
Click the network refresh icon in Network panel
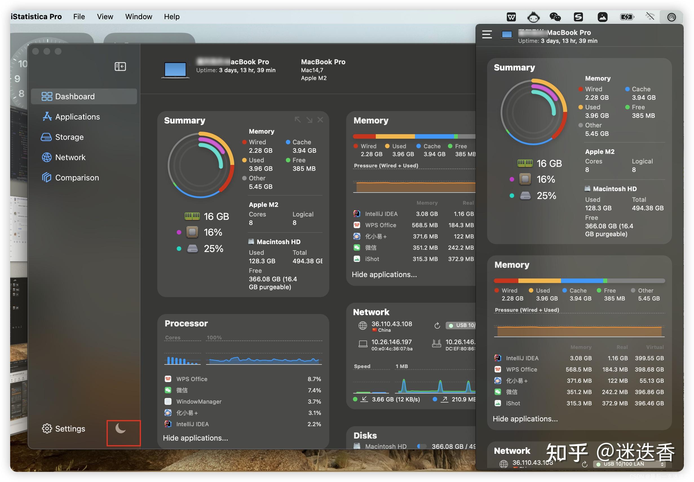[437, 325]
